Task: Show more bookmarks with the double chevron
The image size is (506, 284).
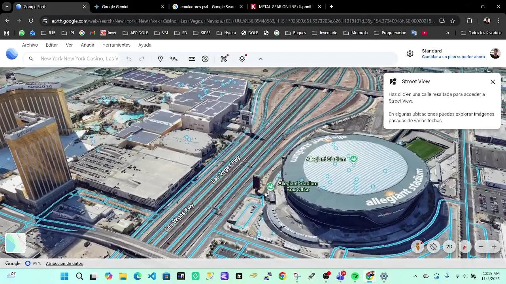Action: point(447,33)
